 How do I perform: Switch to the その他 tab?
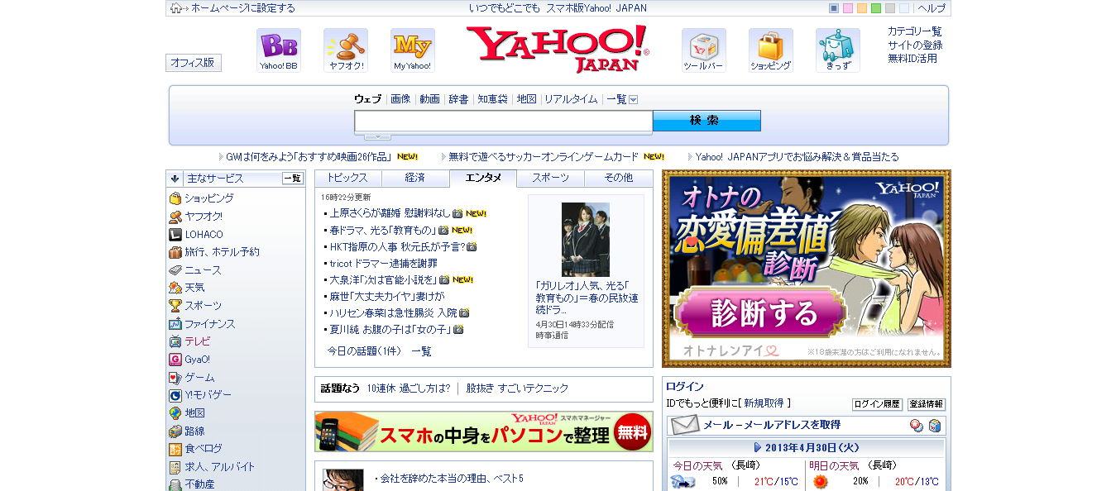(x=619, y=178)
